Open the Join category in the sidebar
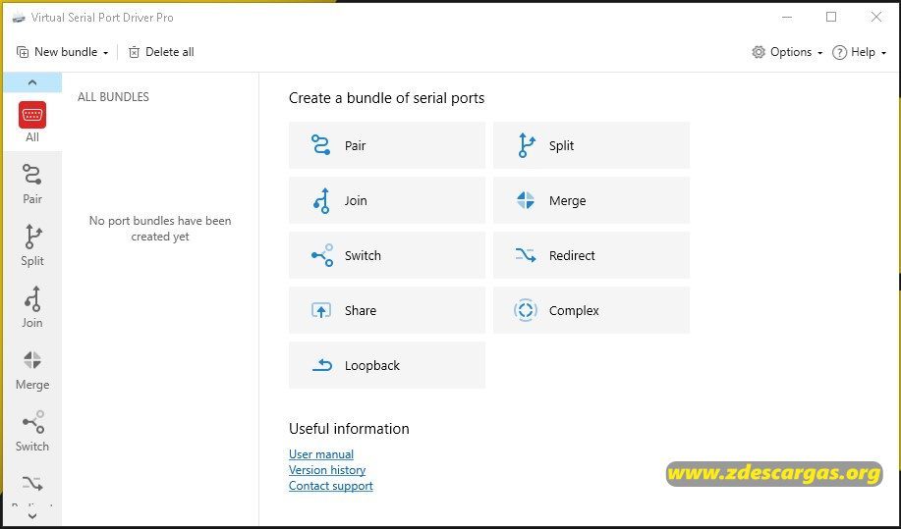Viewport: 901px width, 529px height. coord(32,307)
